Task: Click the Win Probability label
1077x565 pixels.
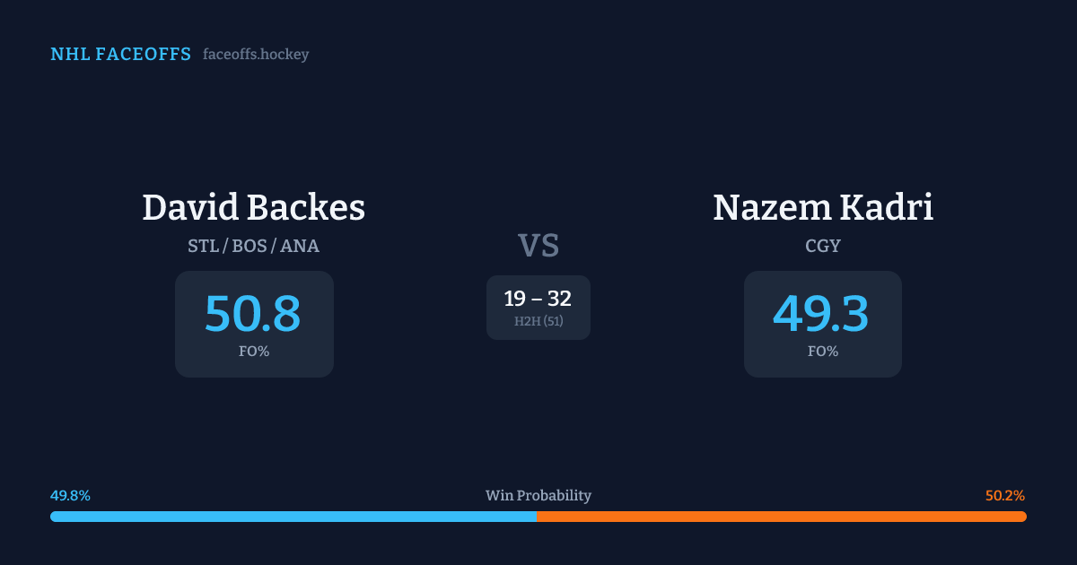Action: (x=538, y=495)
